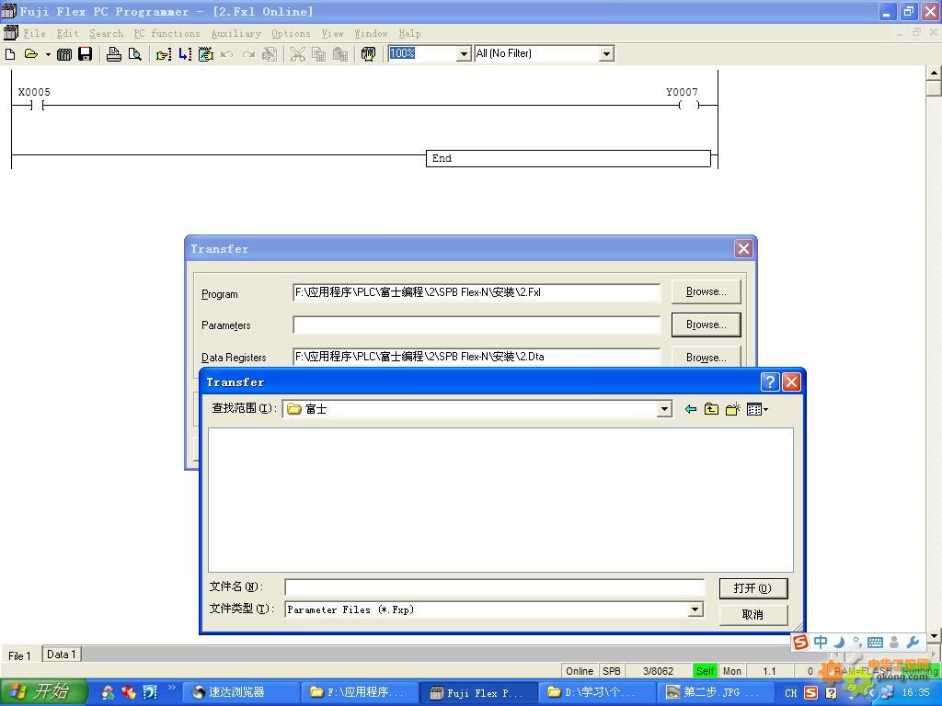Click Sogou keyboard icon in IME bar
The height and width of the screenshot is (706, 942).
click(x=875, y=643)
